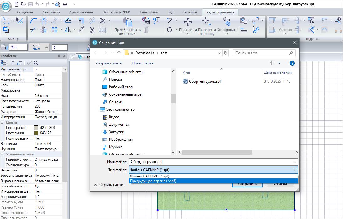Click the fillet arc tool icon
The image size is (343, 219).
(x=33, y=21)
